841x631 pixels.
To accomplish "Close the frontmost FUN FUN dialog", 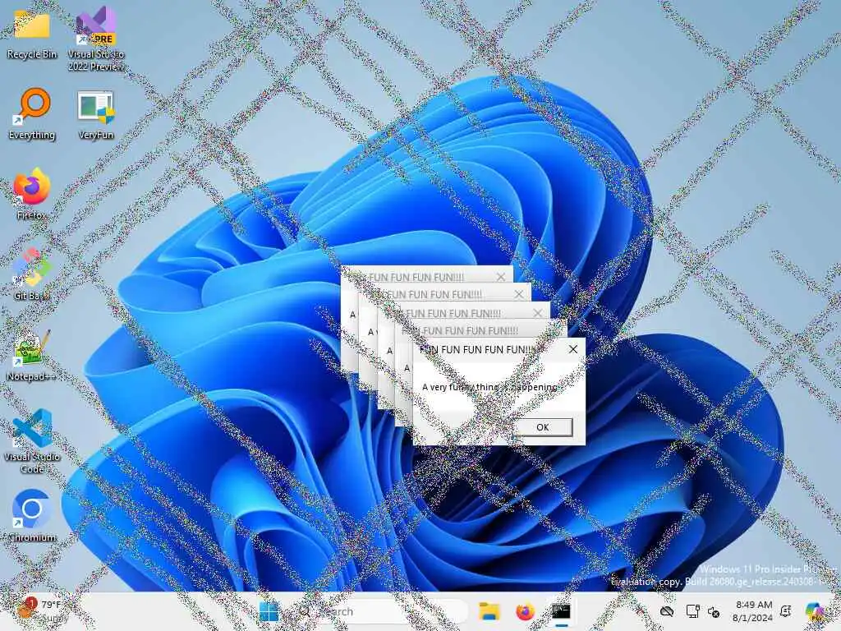I will [572, 349].
